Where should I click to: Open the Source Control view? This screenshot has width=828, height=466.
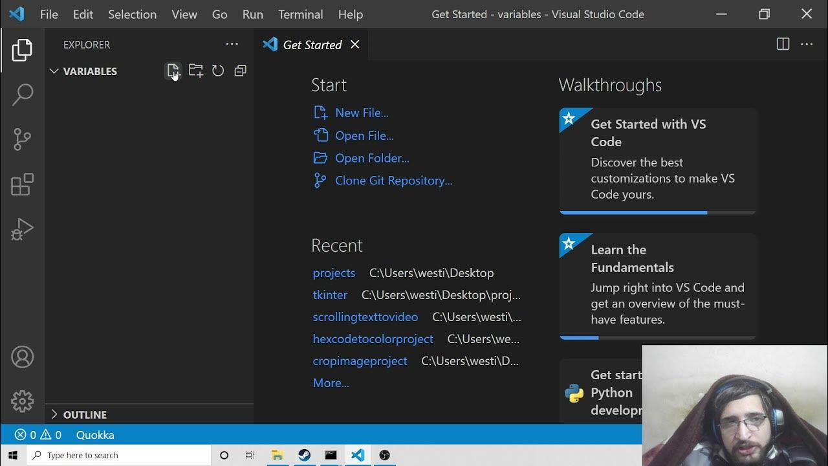22,139
